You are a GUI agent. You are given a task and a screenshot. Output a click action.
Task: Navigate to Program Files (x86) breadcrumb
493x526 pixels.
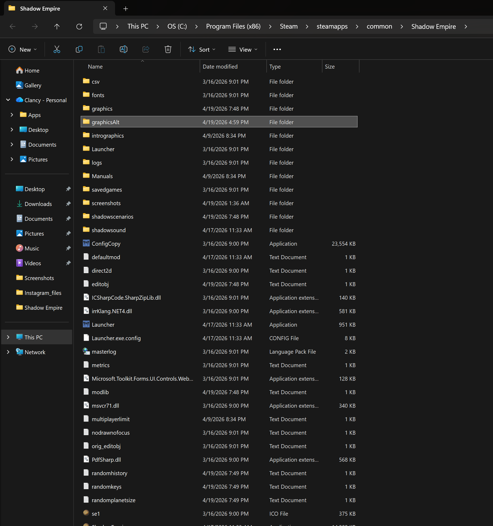(x=233, y=26)
